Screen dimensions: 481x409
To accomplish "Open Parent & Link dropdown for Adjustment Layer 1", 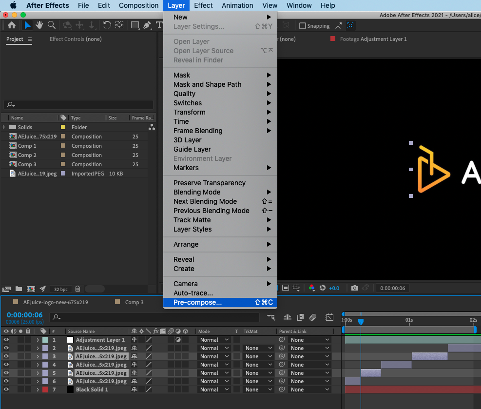I will 309,340.
